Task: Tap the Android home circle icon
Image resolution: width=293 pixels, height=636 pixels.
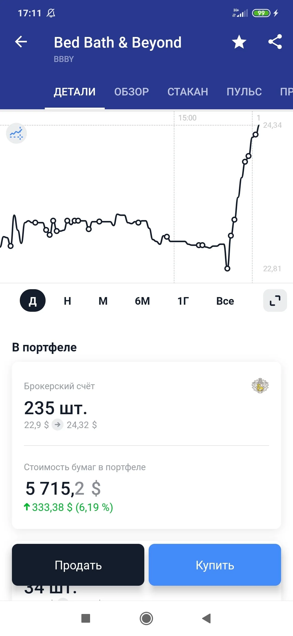Action: pos(146,618)
